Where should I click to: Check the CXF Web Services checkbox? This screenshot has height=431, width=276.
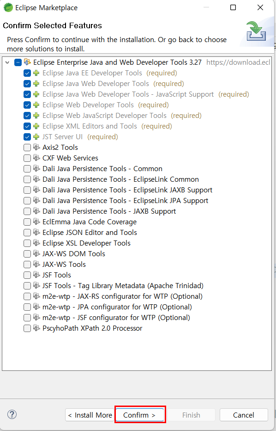click(x=27, y=158)
